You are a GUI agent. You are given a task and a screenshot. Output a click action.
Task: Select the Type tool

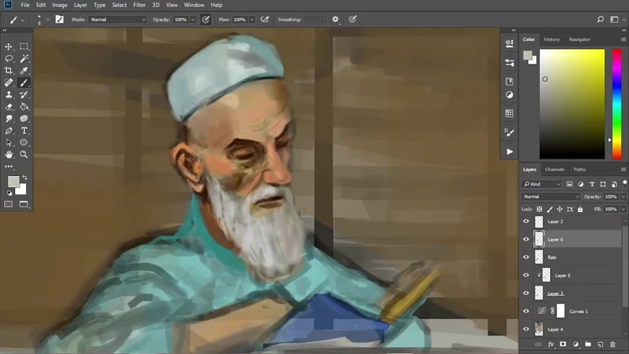[24, 131]
